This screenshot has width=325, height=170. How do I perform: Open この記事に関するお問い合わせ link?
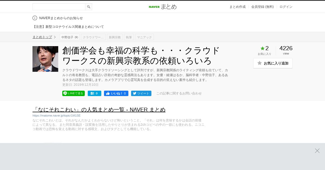(x=179, y=93)
